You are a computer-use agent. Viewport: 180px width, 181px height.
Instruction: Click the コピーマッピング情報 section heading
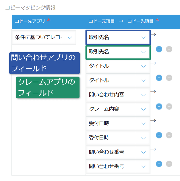pos(30,8)
